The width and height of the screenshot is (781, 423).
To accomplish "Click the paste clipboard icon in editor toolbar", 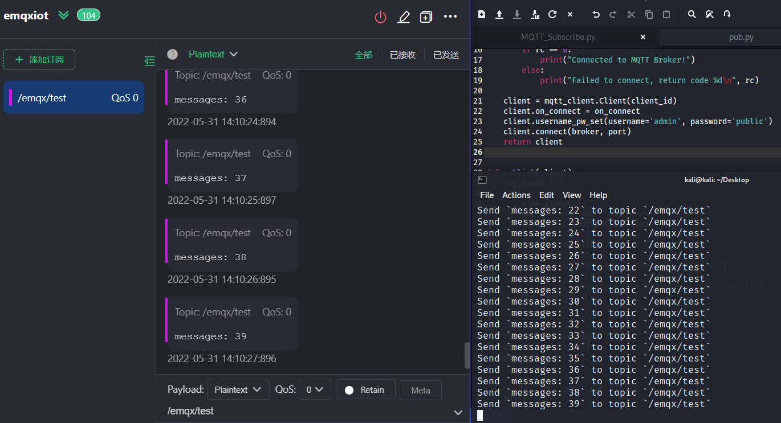I will coord(666,15).
